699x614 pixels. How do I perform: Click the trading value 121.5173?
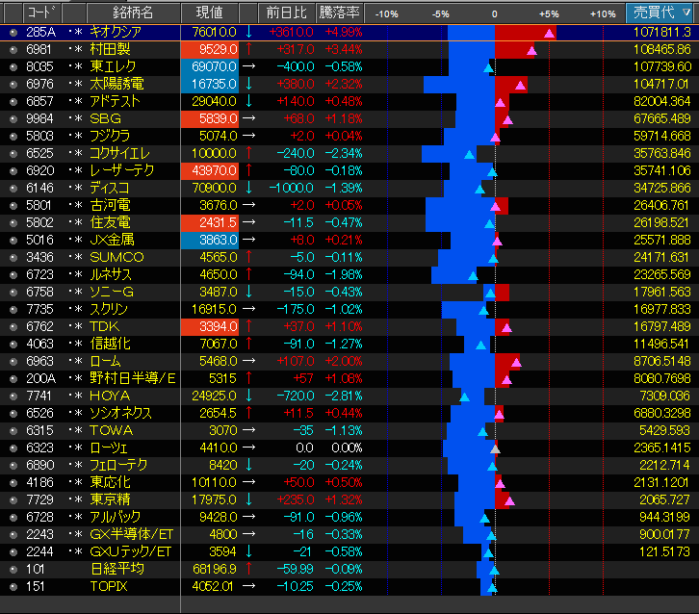tap(664, 551)
